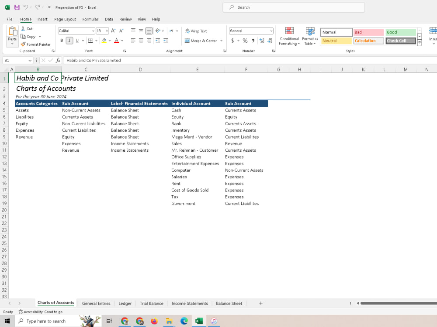Apply the red font color
The height and width of the screenshot is (327, 437).
117,41
